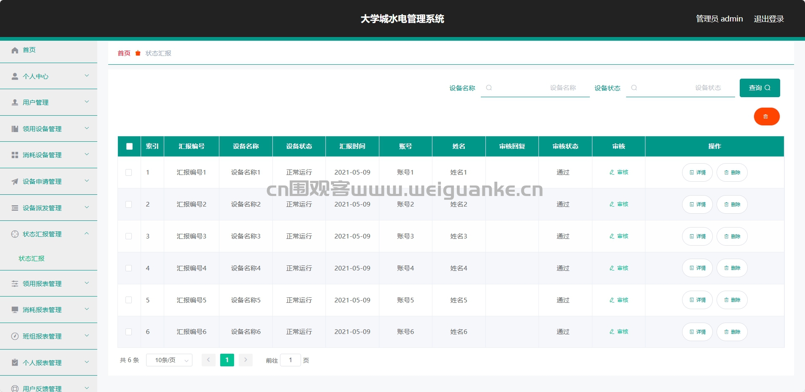The image size is (805, 392).
Task: Click the search icon in 设备状态 field
Action: [634, 87]
